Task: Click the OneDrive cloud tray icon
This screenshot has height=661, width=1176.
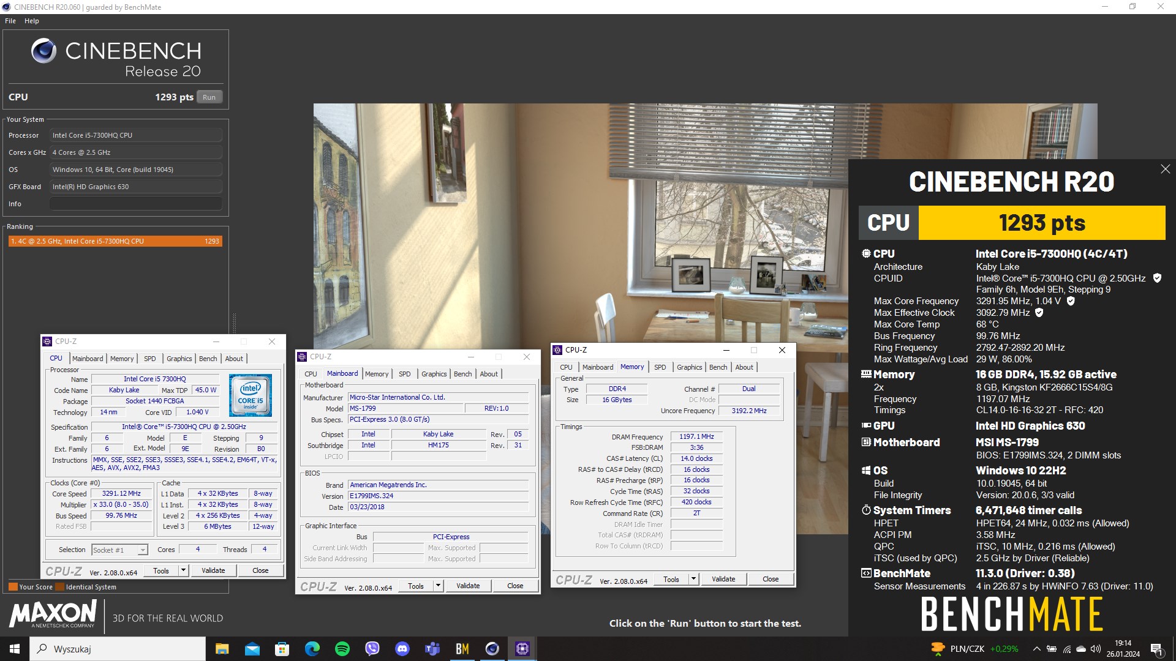Action: 1081,649
